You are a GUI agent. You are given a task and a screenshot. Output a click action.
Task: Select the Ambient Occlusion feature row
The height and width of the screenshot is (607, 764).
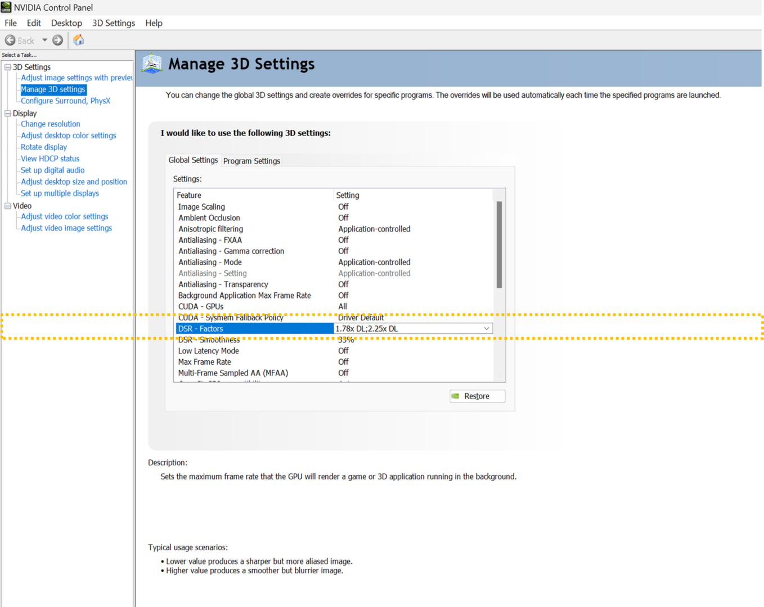pos(335,218)
